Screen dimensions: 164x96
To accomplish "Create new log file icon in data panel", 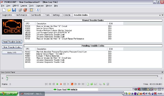I will click(x=88, y=84).
